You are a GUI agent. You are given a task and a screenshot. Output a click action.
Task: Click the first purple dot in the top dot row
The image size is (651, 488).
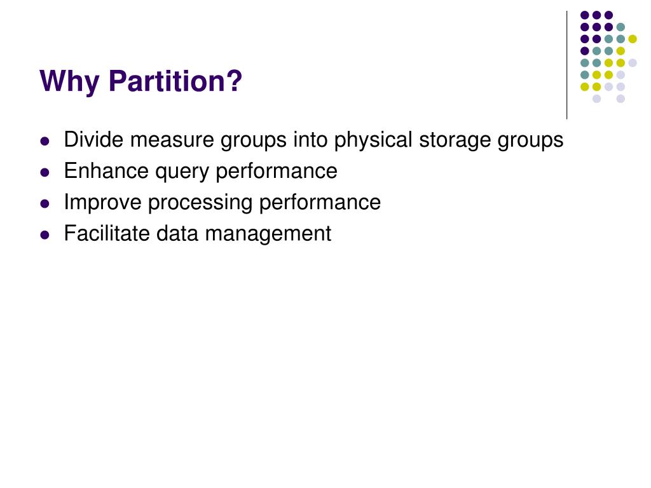tap(585, 15)
